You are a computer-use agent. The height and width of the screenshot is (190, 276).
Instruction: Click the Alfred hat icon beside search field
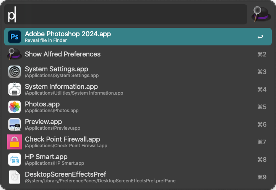coord(261,14)
